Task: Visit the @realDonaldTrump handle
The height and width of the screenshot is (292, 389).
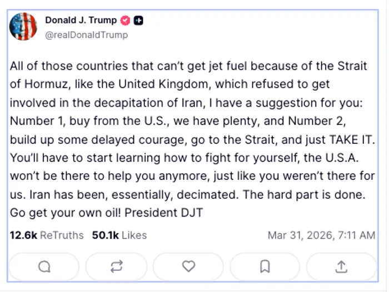Action: coord(86,35)
